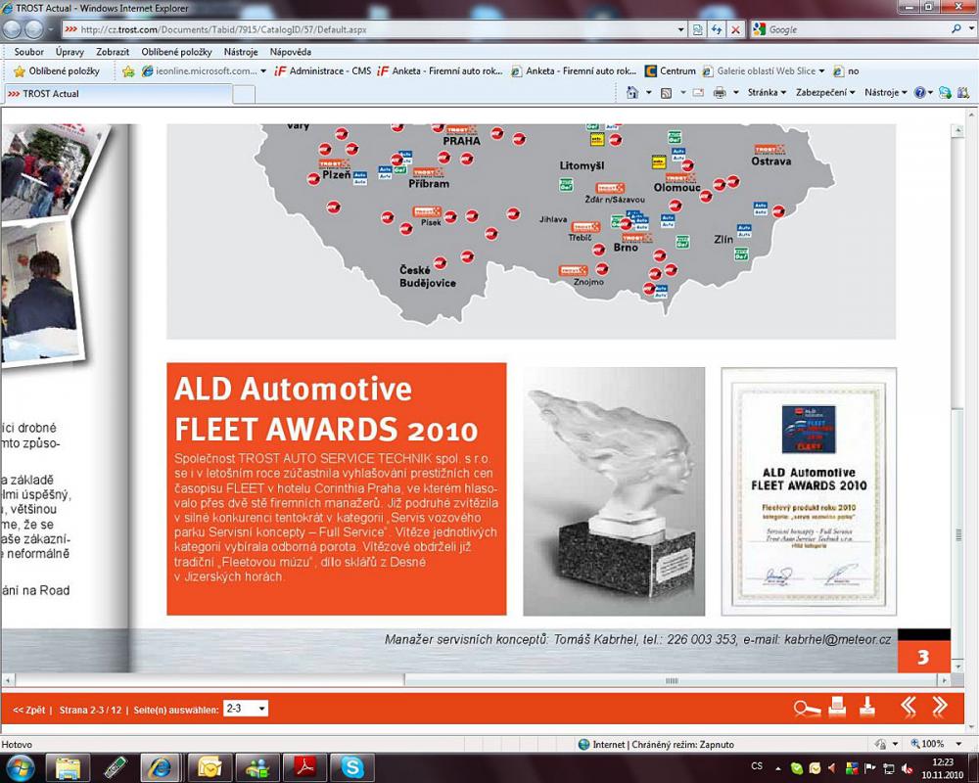This screenshot has width=979, height=783.
Task: Open Adobe Reader from the taskbar
Action: coord(304,767)
